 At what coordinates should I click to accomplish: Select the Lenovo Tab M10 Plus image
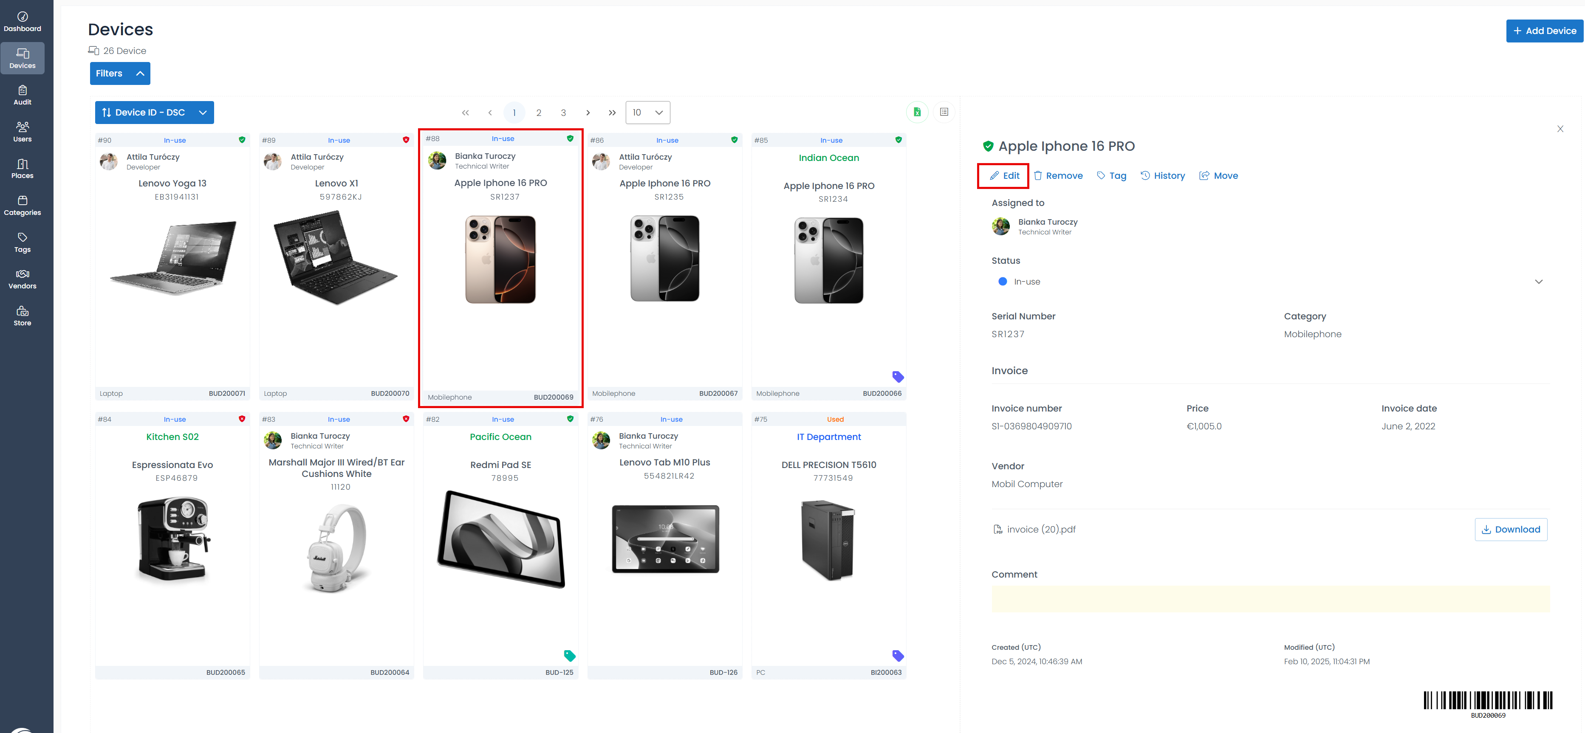coord(664,538)
